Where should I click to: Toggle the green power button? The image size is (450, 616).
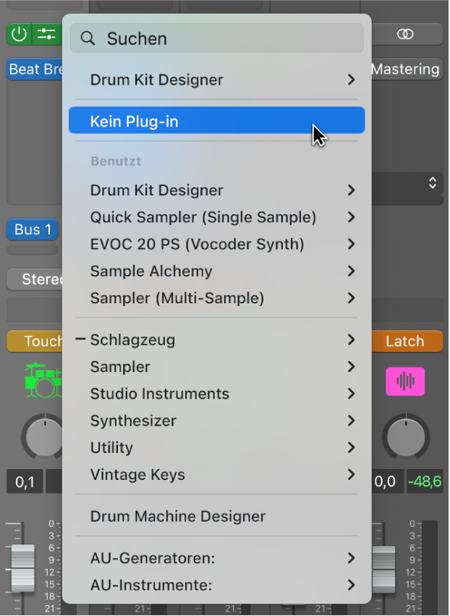tap(19, 34)
